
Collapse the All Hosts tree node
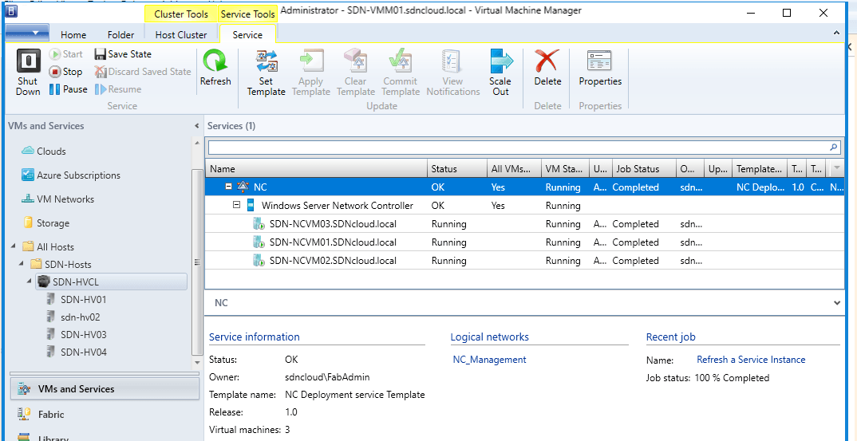13,247
